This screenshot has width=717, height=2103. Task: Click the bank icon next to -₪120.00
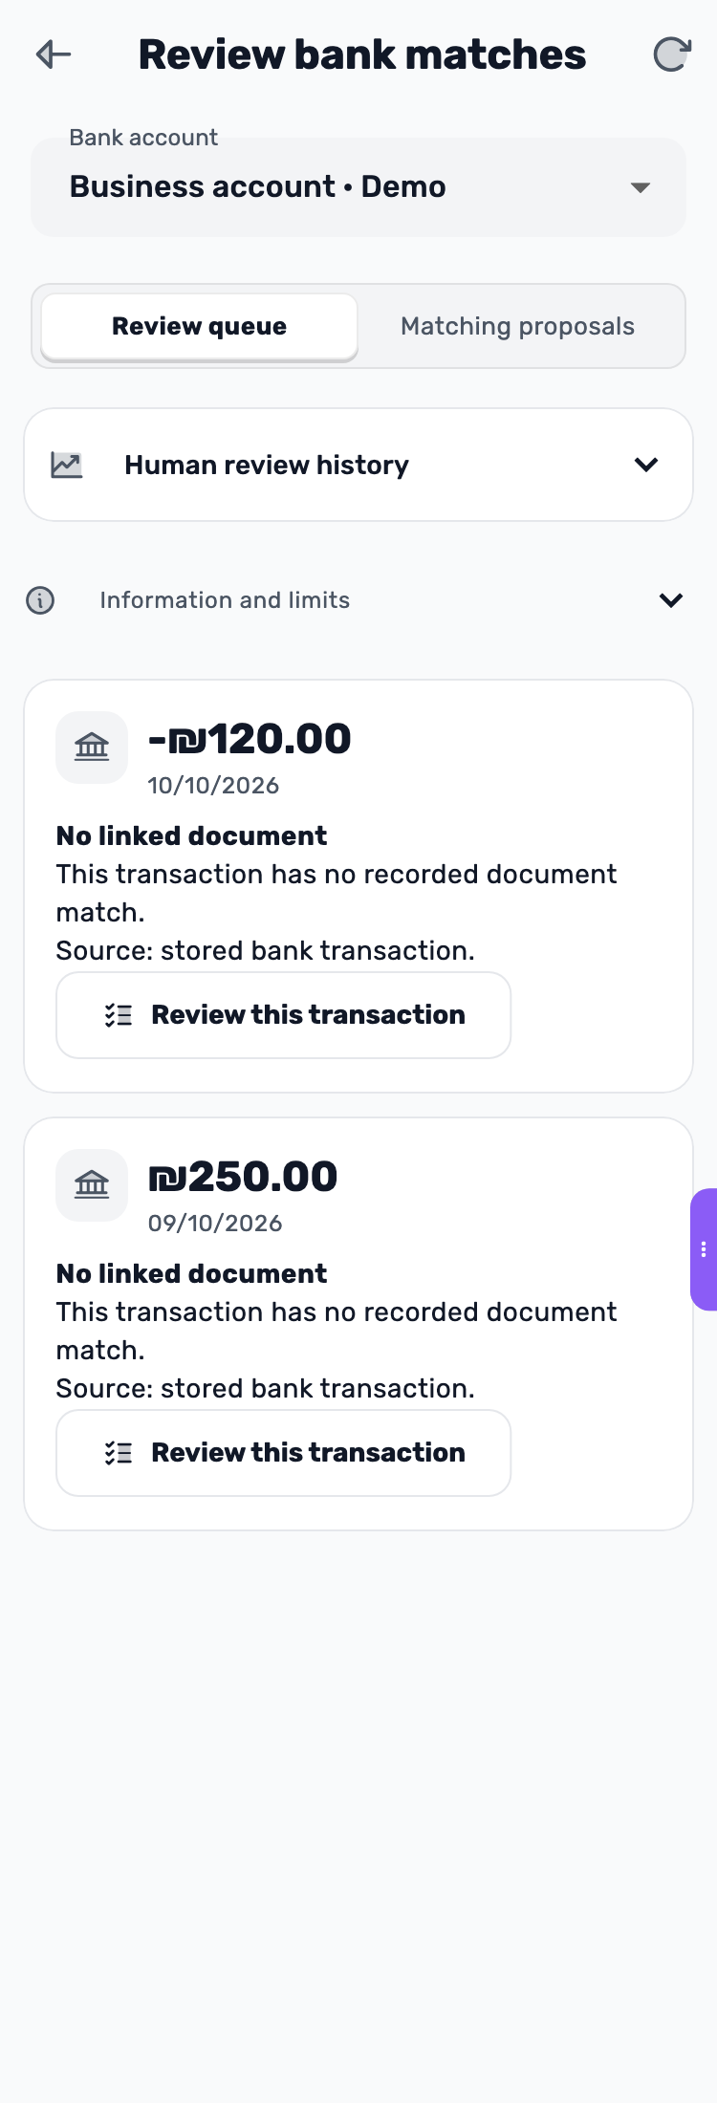[x=92, y=748]
